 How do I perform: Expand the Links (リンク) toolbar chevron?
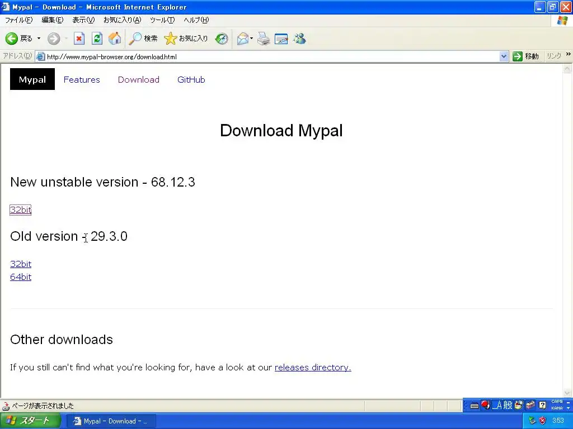[569, 54]
